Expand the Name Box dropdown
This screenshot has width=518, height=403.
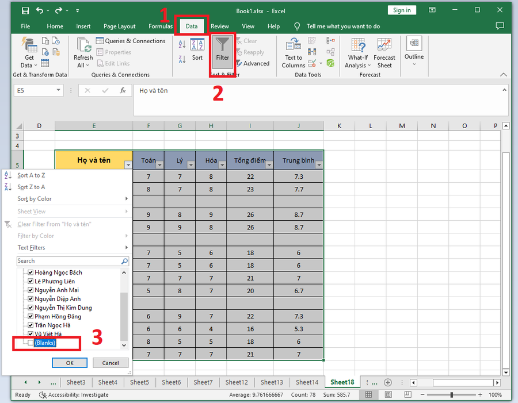point(58,90)
